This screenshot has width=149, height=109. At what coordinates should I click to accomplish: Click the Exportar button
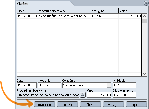(x=136, y=104)
